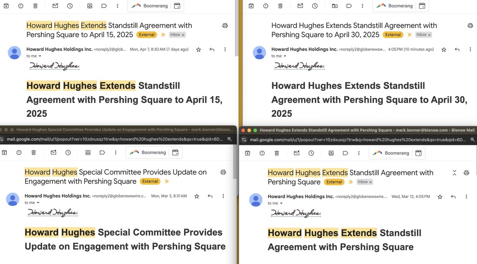Viewport: 477px width, 264px height.
Task: Reply to the Wed, Mar 12 message
Action: (x=453, y=197)
